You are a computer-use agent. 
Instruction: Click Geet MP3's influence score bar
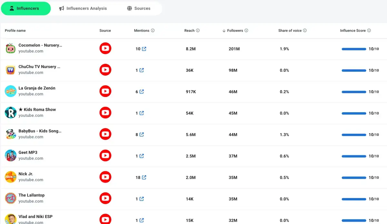click(354, 156)
